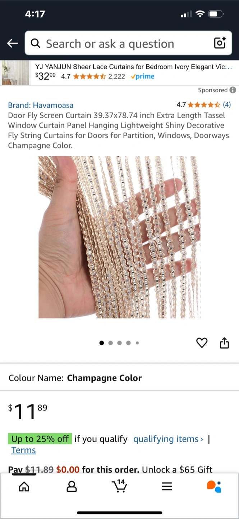This screenshot has height=519, width=239.
Task: Tap the Sponsored info icon
Action: 233,90
